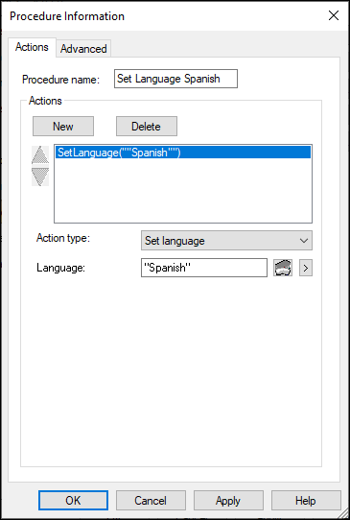This screenshot has width=350, height=520.
Task: Select the Actions tab
Action: click(32, 47)
